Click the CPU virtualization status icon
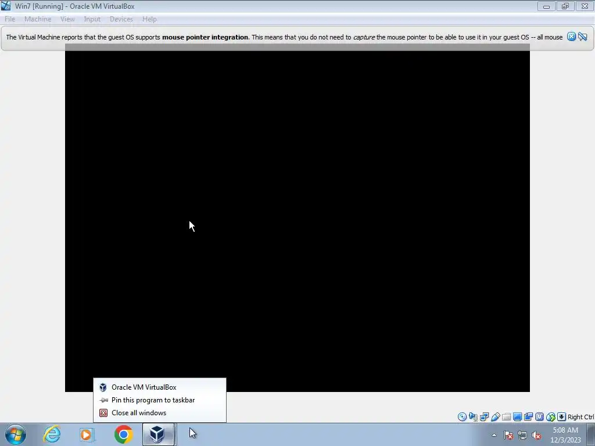This screenshot has width=595, height=446. click(x=539, y=417)
